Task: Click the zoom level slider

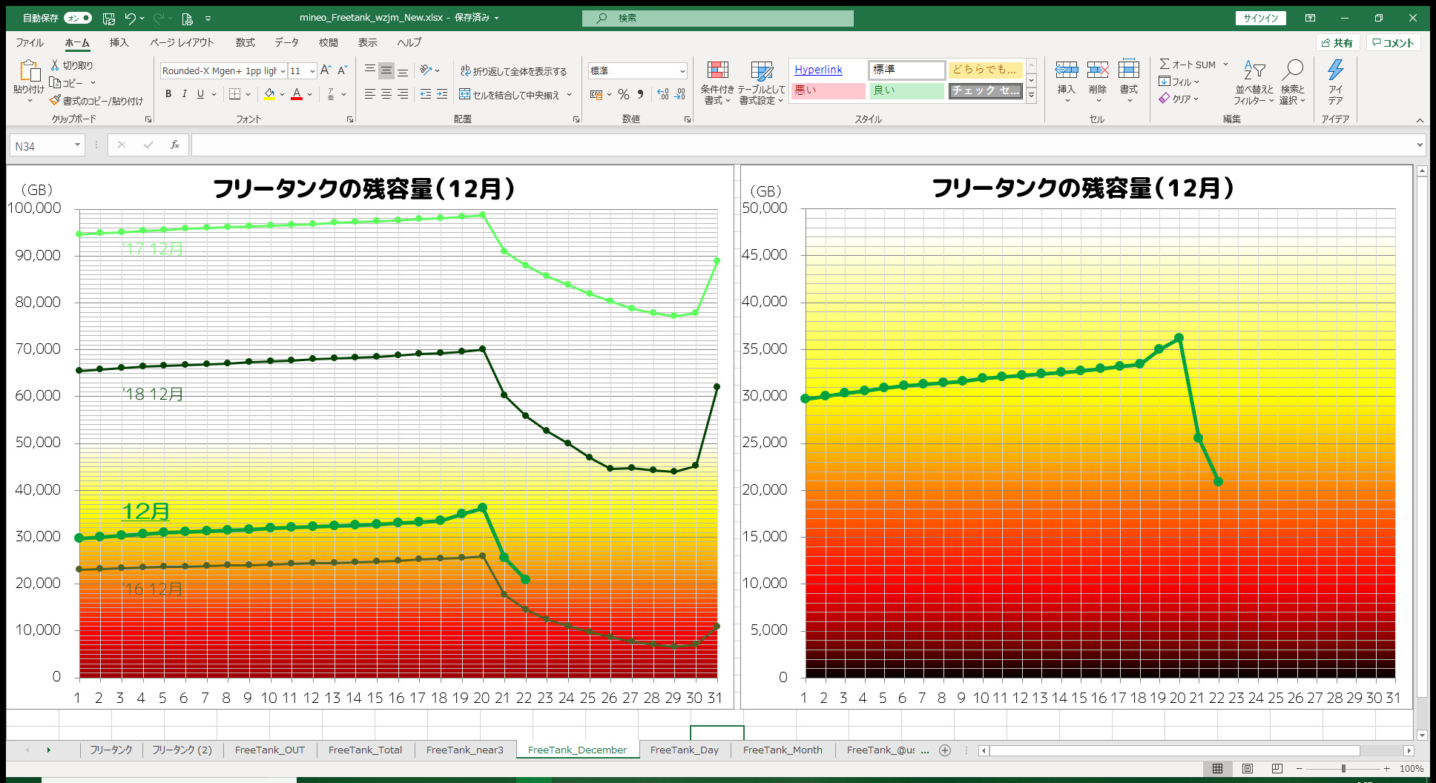Action: click(x=1343, y=769)
